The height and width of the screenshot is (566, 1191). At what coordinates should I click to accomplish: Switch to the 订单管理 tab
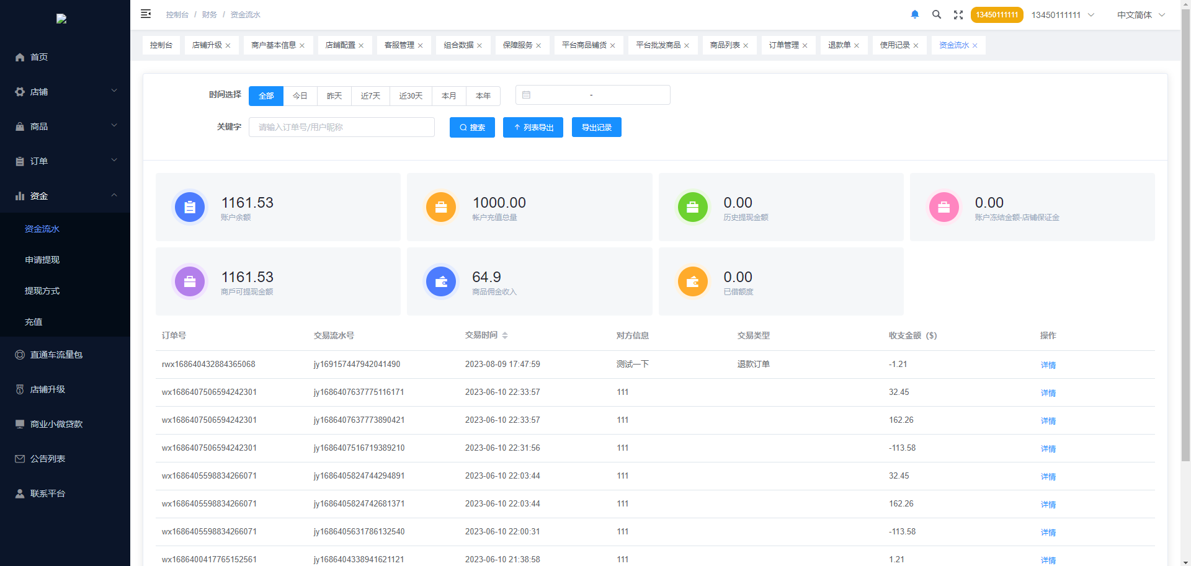(x=783, y=45)
